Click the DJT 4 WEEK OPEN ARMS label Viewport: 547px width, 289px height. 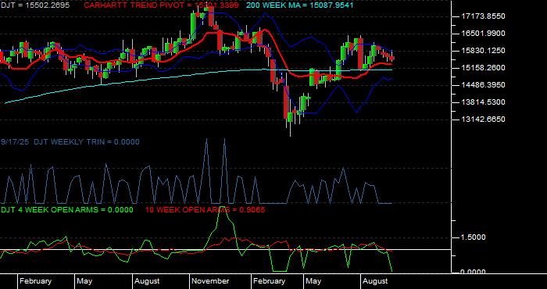tap(67, 210)
